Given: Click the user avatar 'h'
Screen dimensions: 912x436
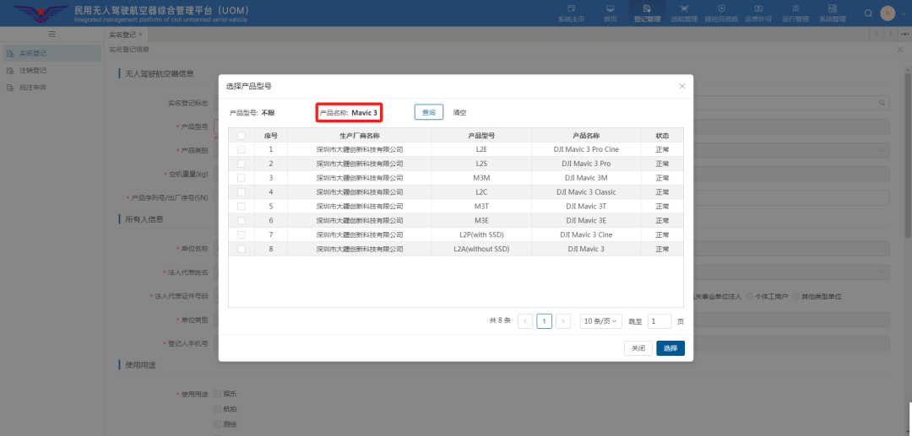Looking at the screenshot, I should tap(888, 13).
